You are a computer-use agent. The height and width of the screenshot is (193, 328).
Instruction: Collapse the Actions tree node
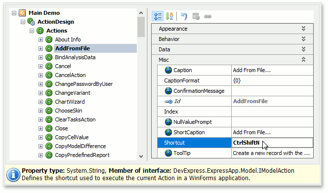[32, 31]
